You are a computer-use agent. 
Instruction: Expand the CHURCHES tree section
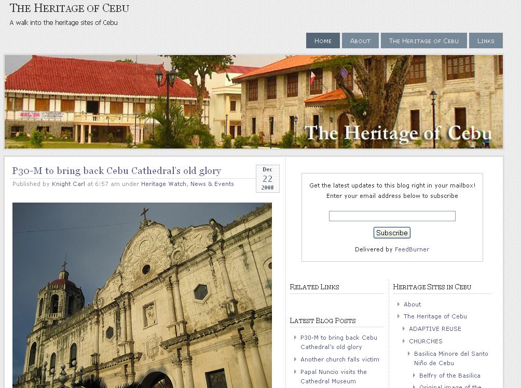tap(426, 341)
